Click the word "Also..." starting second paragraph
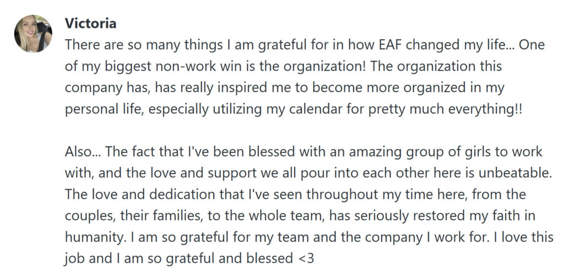The height and width of the screenshot is (276, 564). click(x=82, y=151)
